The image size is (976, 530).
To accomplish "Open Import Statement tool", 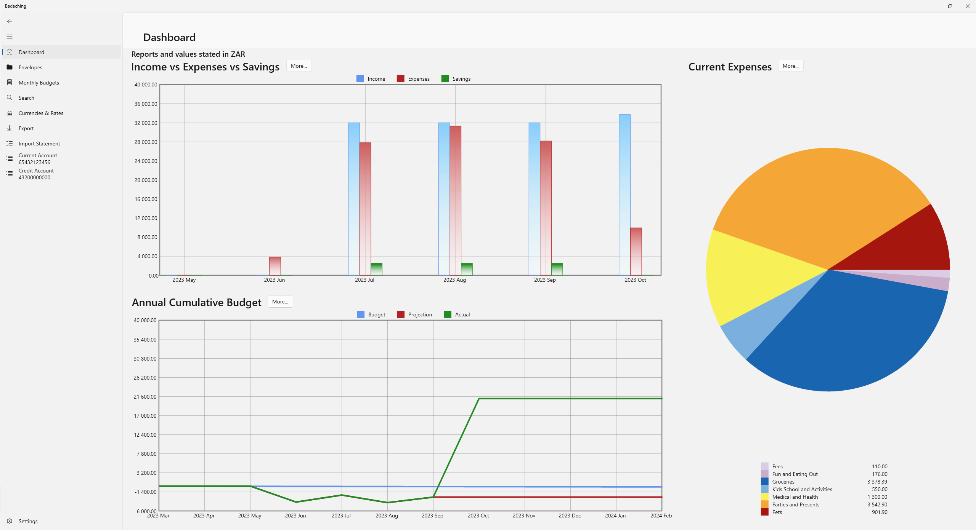I will (39, 143).
